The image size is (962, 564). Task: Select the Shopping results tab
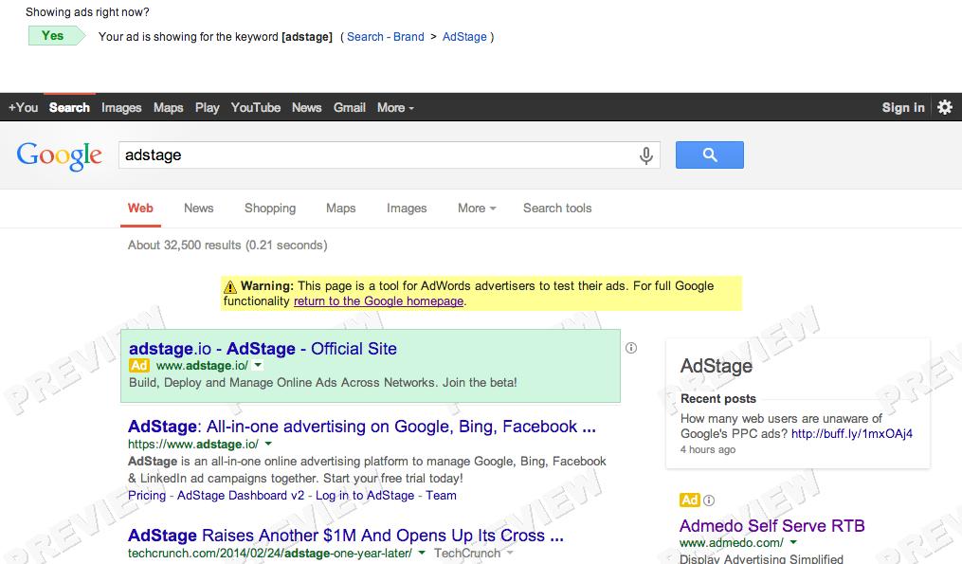(x=270, y=209)
